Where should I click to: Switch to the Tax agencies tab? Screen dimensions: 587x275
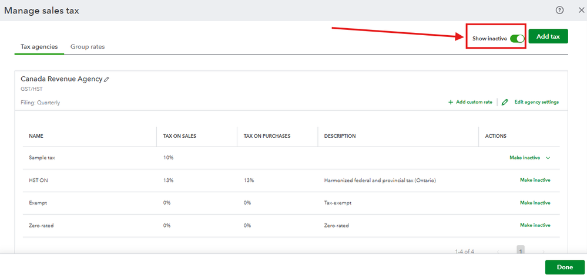pyautogui.click(x=39, y=47)
